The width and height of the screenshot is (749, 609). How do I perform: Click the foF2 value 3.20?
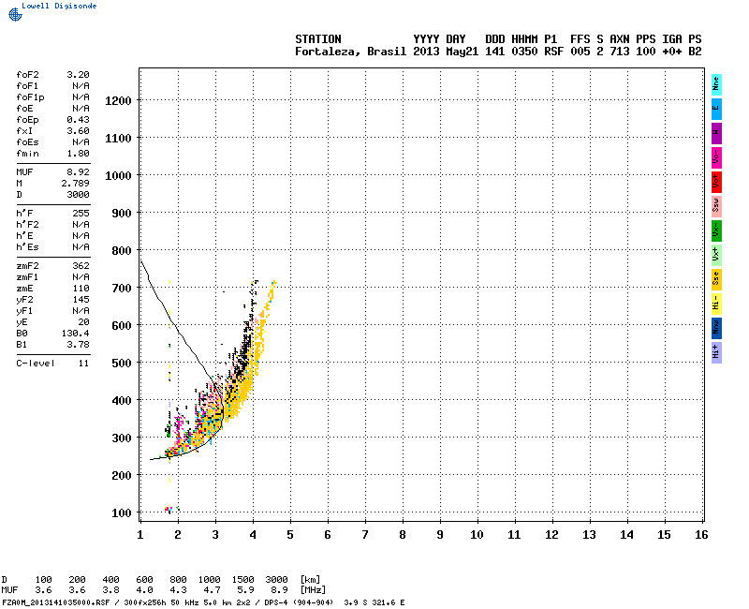[x=78, y=75]
